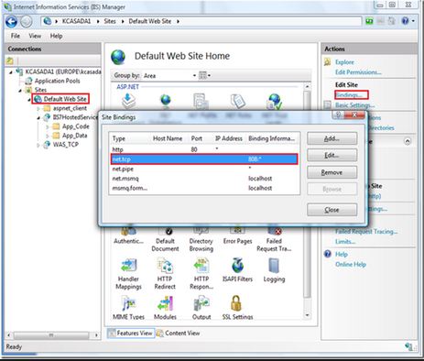Collapse the Actions pane section chevron
Image resolution: width=424 pixels, height=361 pixels.
(x=408, y=141)
